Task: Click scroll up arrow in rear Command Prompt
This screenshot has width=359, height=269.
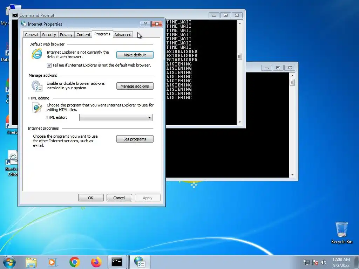Action: [x=292, y=76]
